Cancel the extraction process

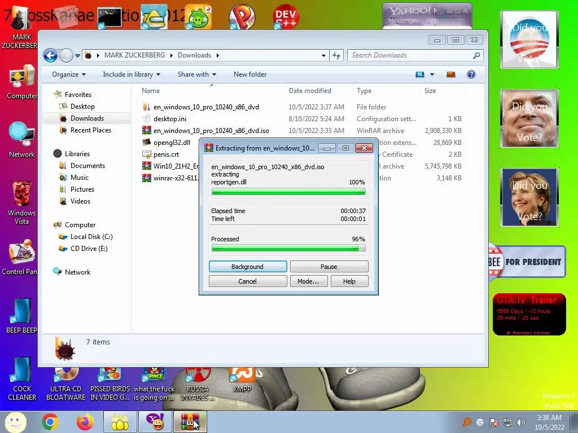(248, 281)
